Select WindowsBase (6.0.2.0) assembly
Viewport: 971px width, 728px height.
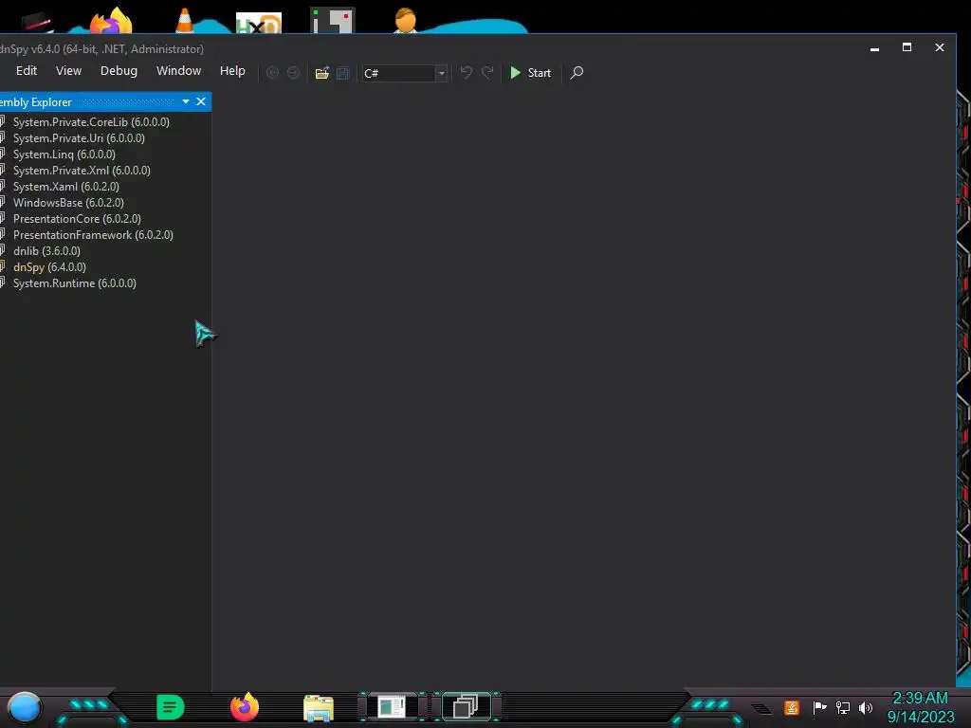point(68,203)
